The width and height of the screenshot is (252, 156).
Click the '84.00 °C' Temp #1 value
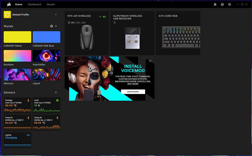[x=11, y=123]
